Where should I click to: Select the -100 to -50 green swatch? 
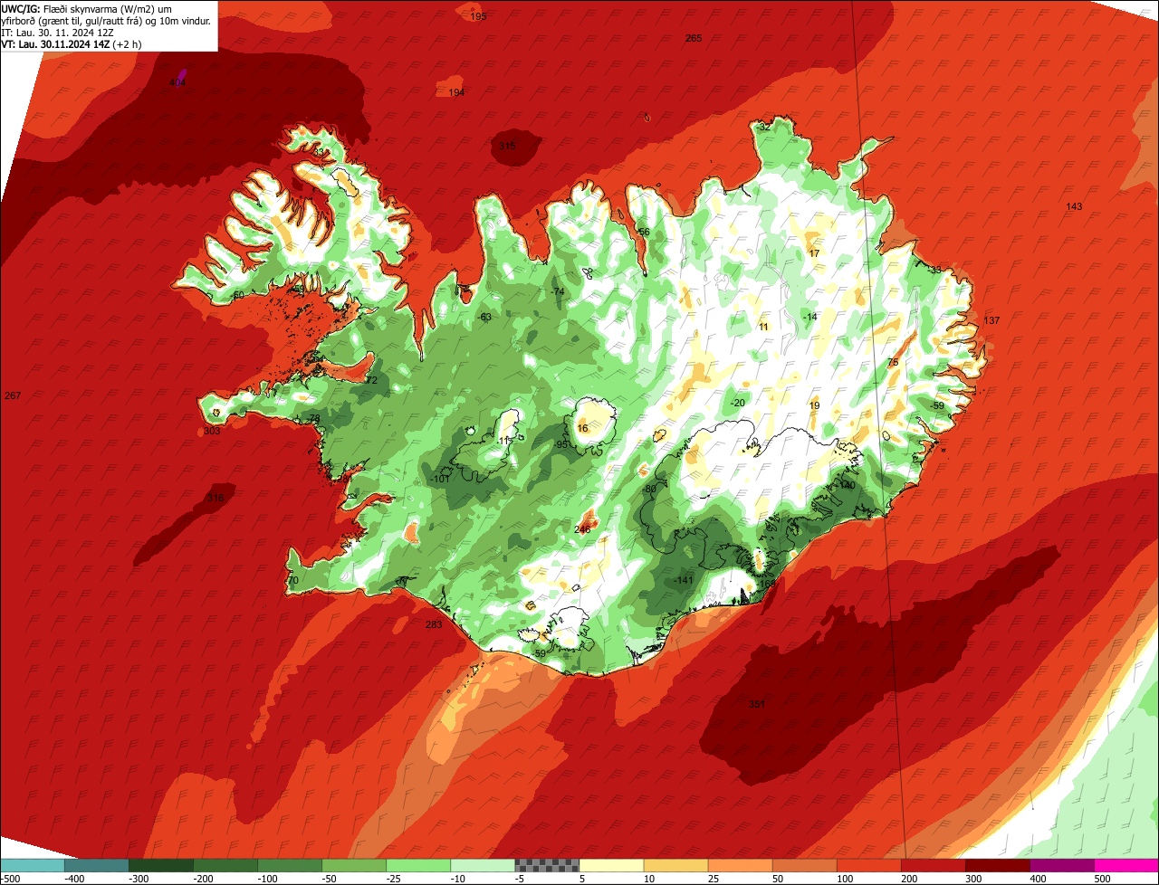[x=290, y=865]
